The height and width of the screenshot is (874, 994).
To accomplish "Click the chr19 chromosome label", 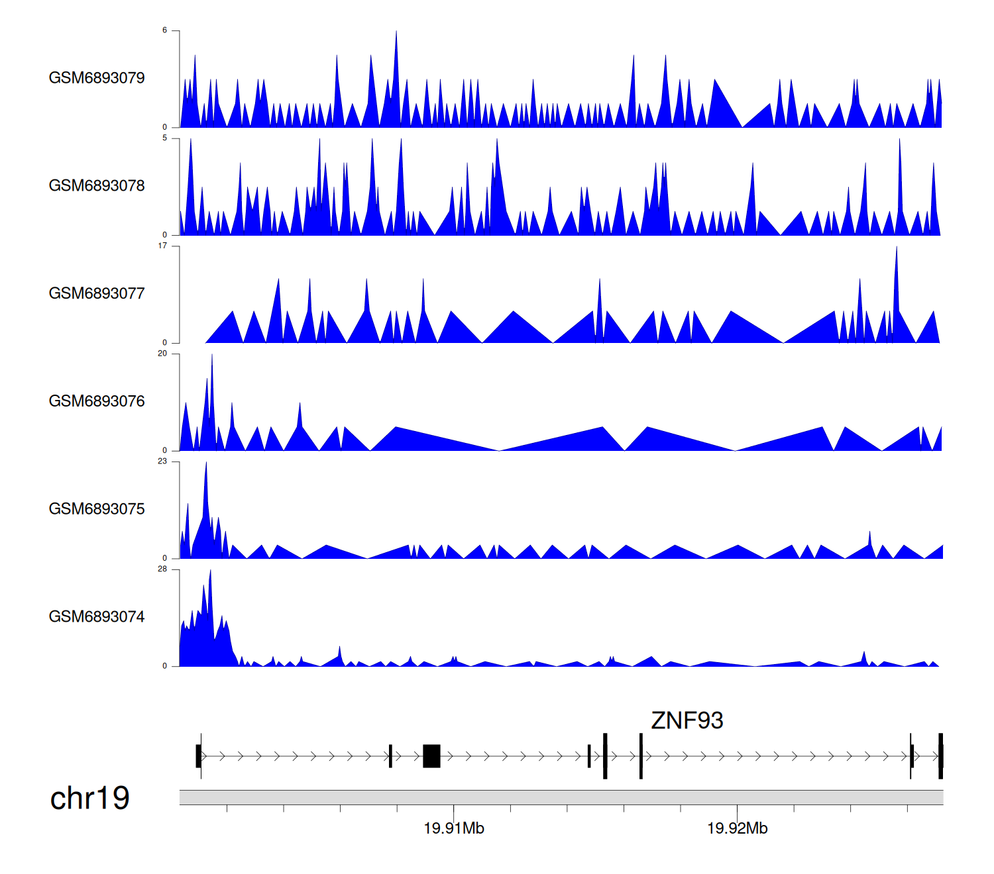I will (x=89, y=799).
